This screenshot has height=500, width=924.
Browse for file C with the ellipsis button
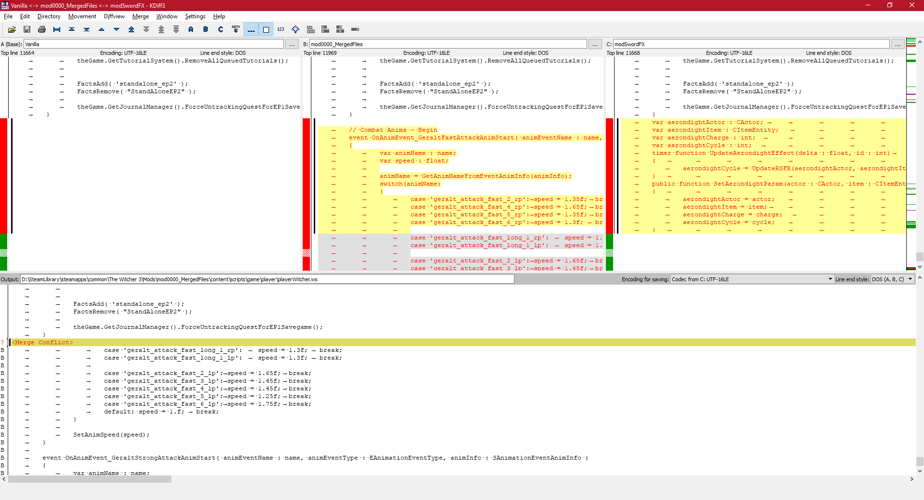pos(898,44)
